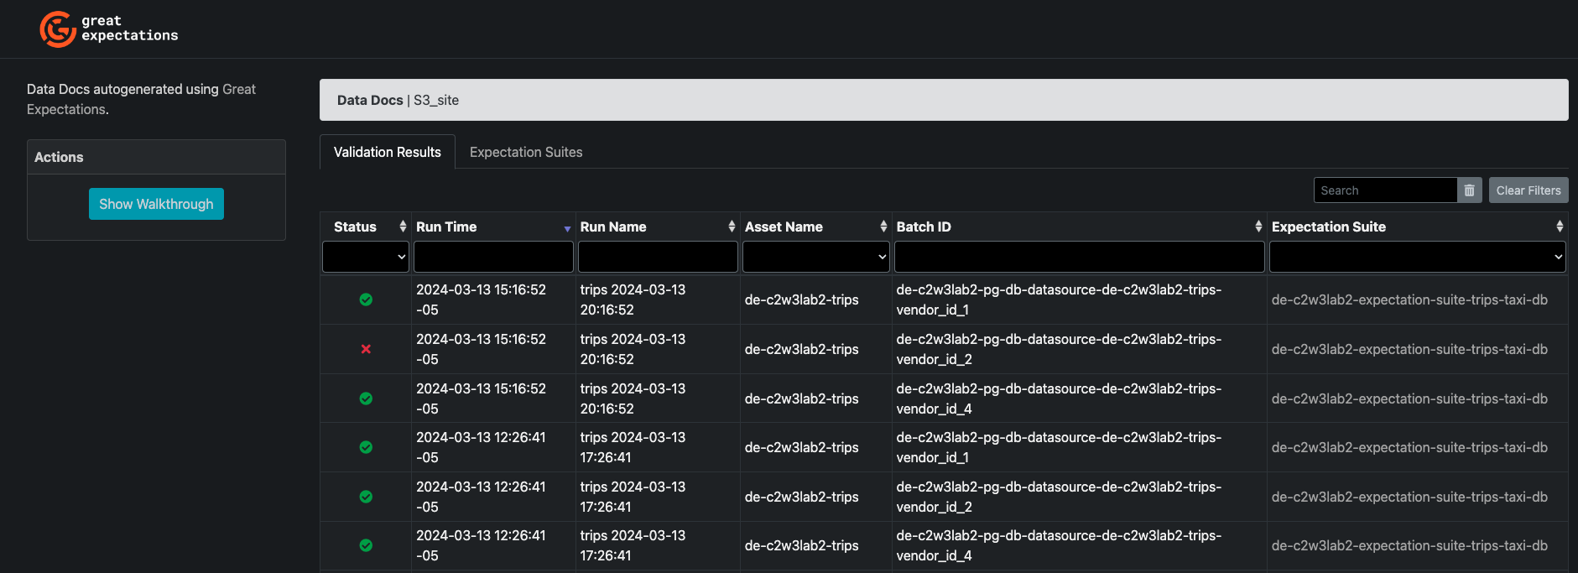Switch to the Expectation Suites tab
The width and height of the screenshot is (1578, 573).
coord(525,152)
